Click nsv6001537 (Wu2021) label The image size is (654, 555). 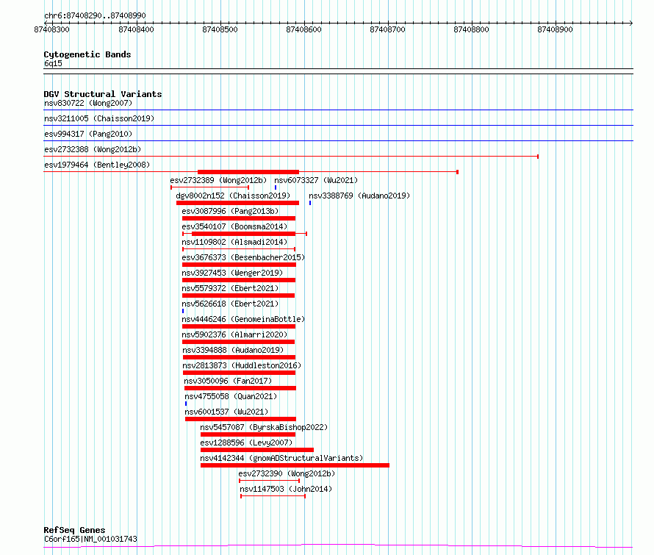226,412
